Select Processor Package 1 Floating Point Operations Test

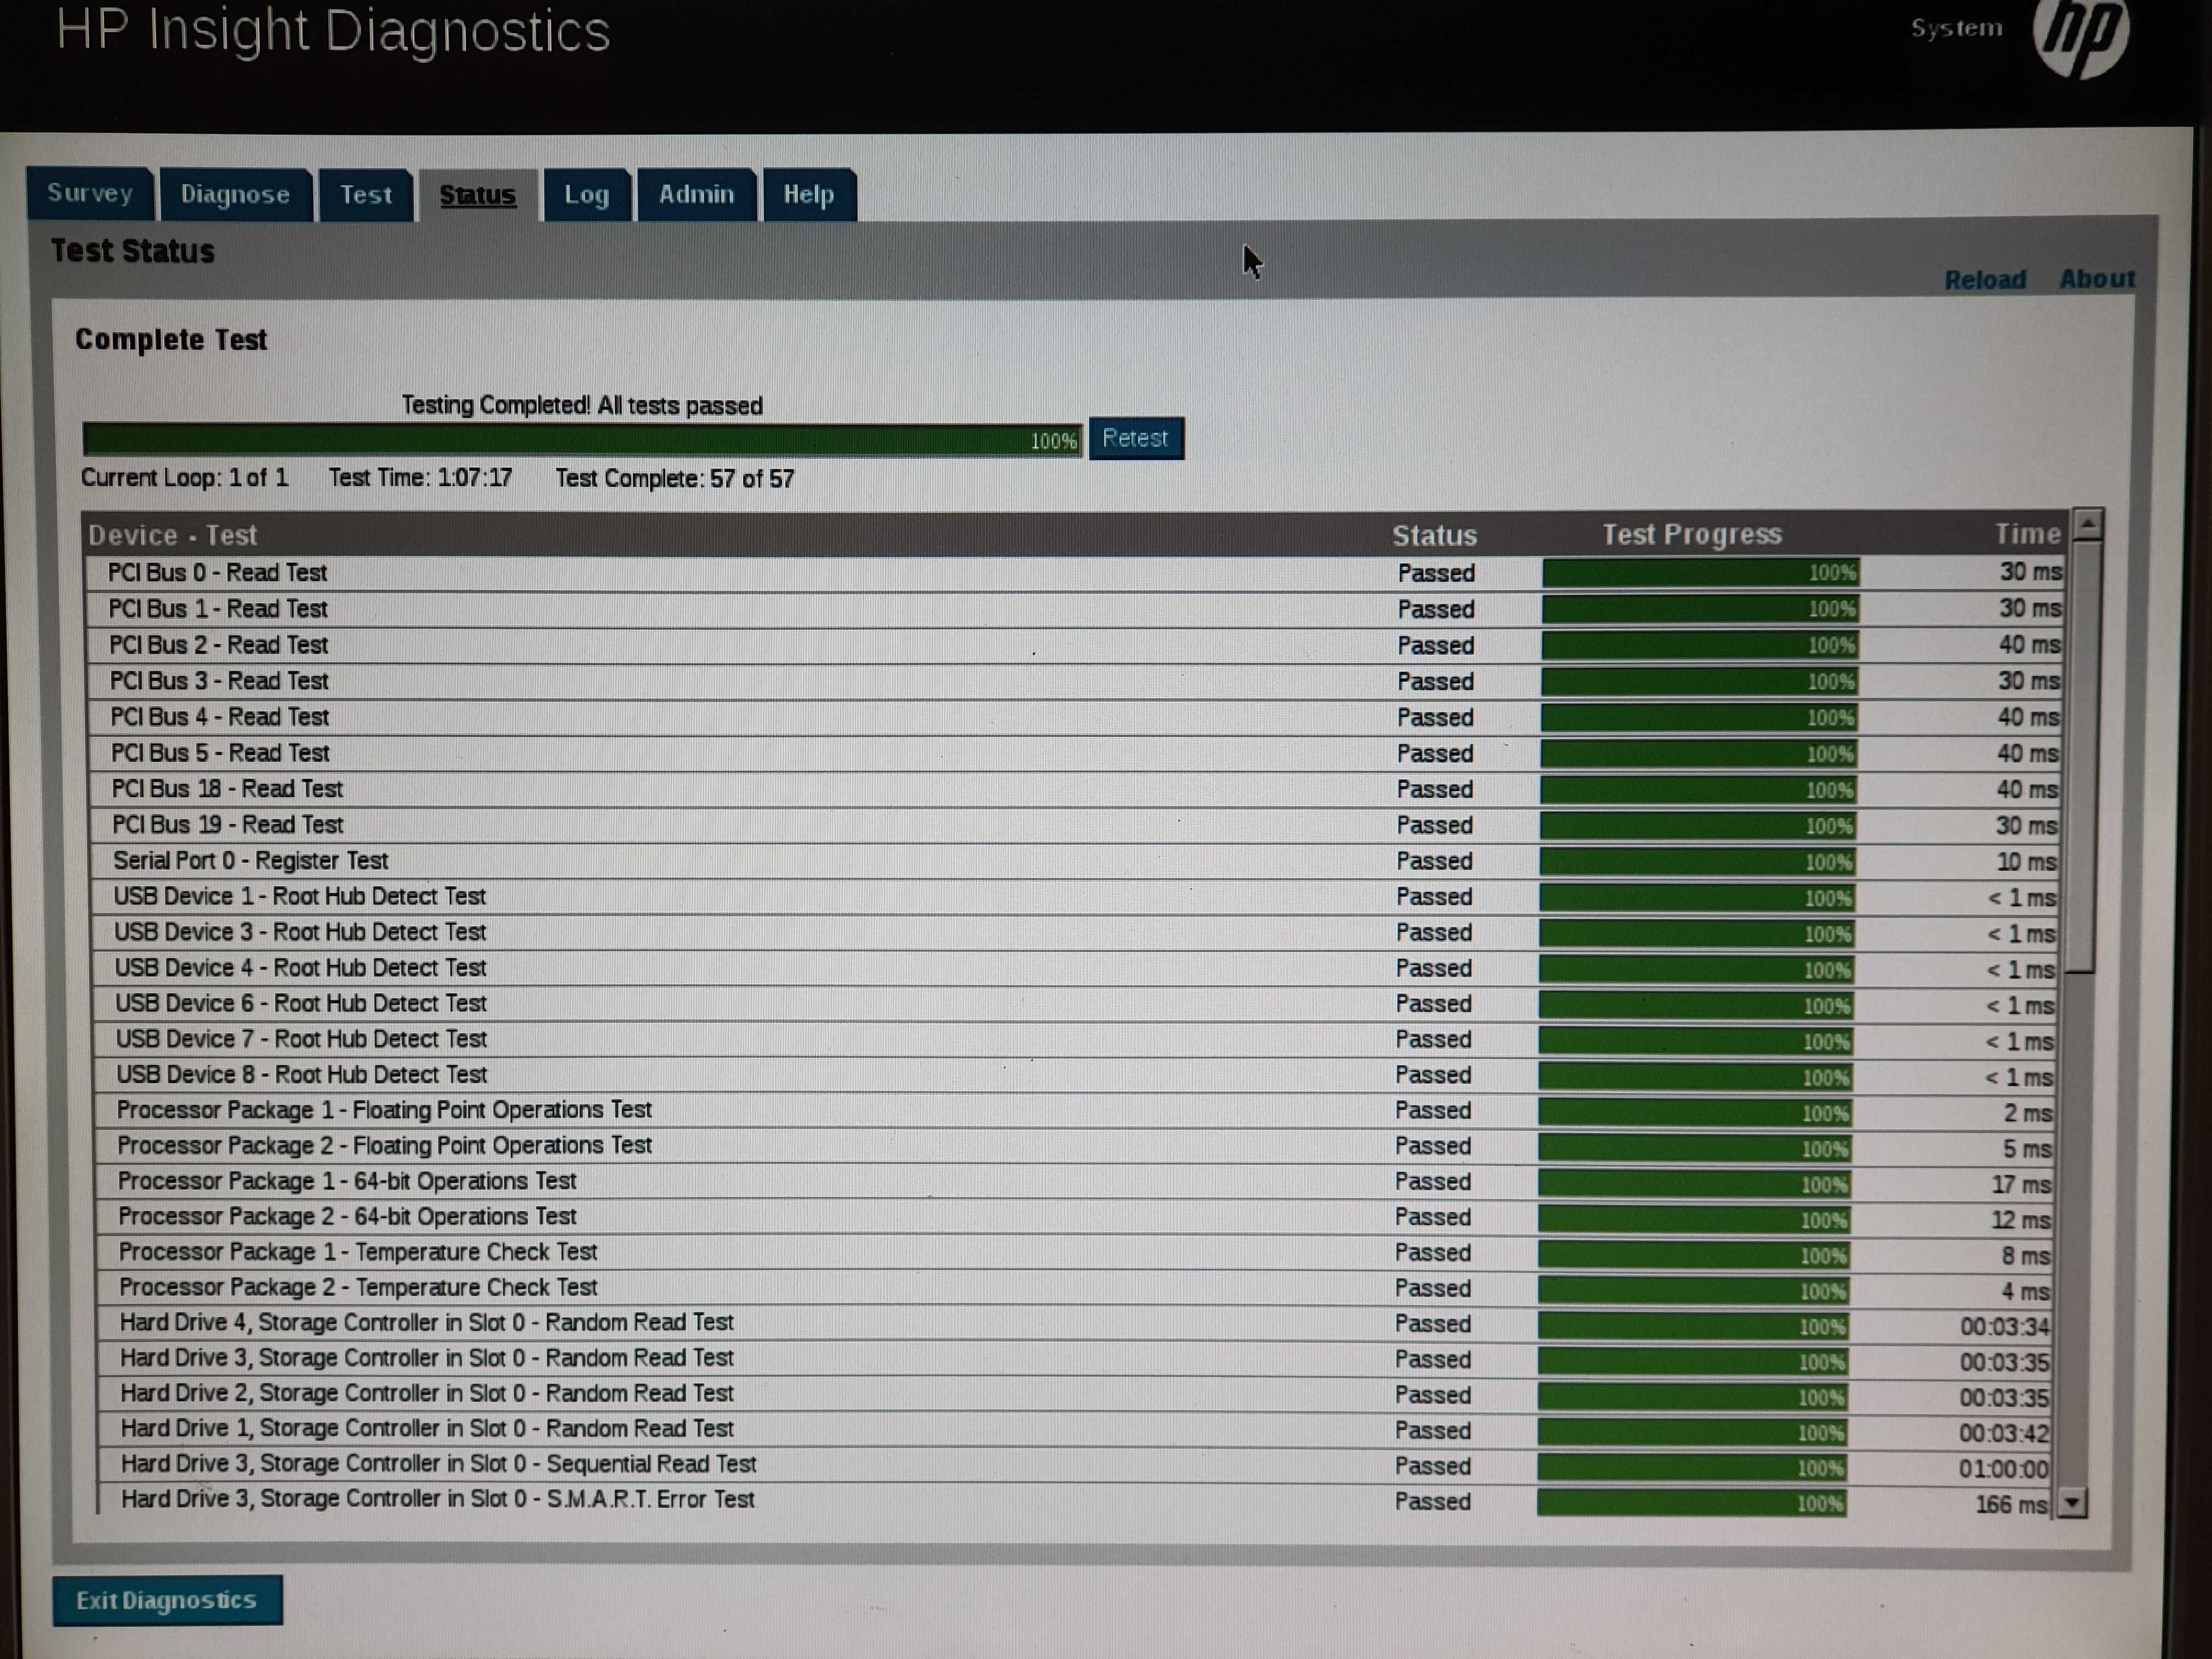[1075, 1111]
